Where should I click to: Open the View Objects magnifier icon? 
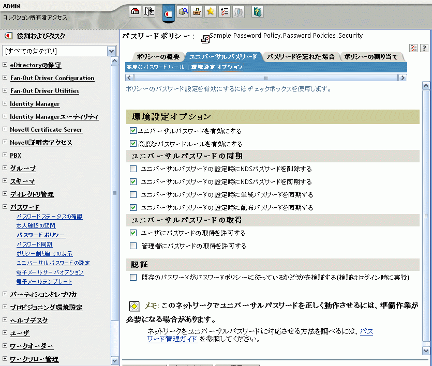183,11
